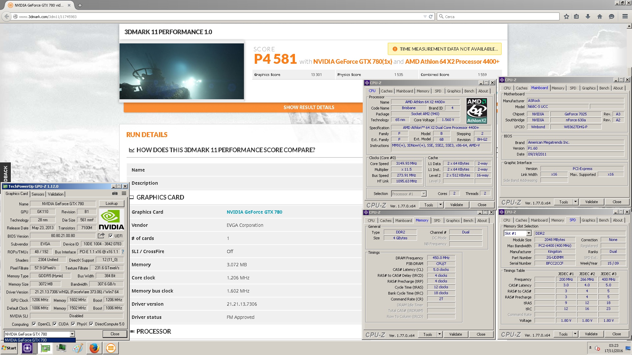The width and height of the screenshot is (632, 355).
Task: Open Tools dropdown arrow in Memory window
Action: [x=439, y=334]
